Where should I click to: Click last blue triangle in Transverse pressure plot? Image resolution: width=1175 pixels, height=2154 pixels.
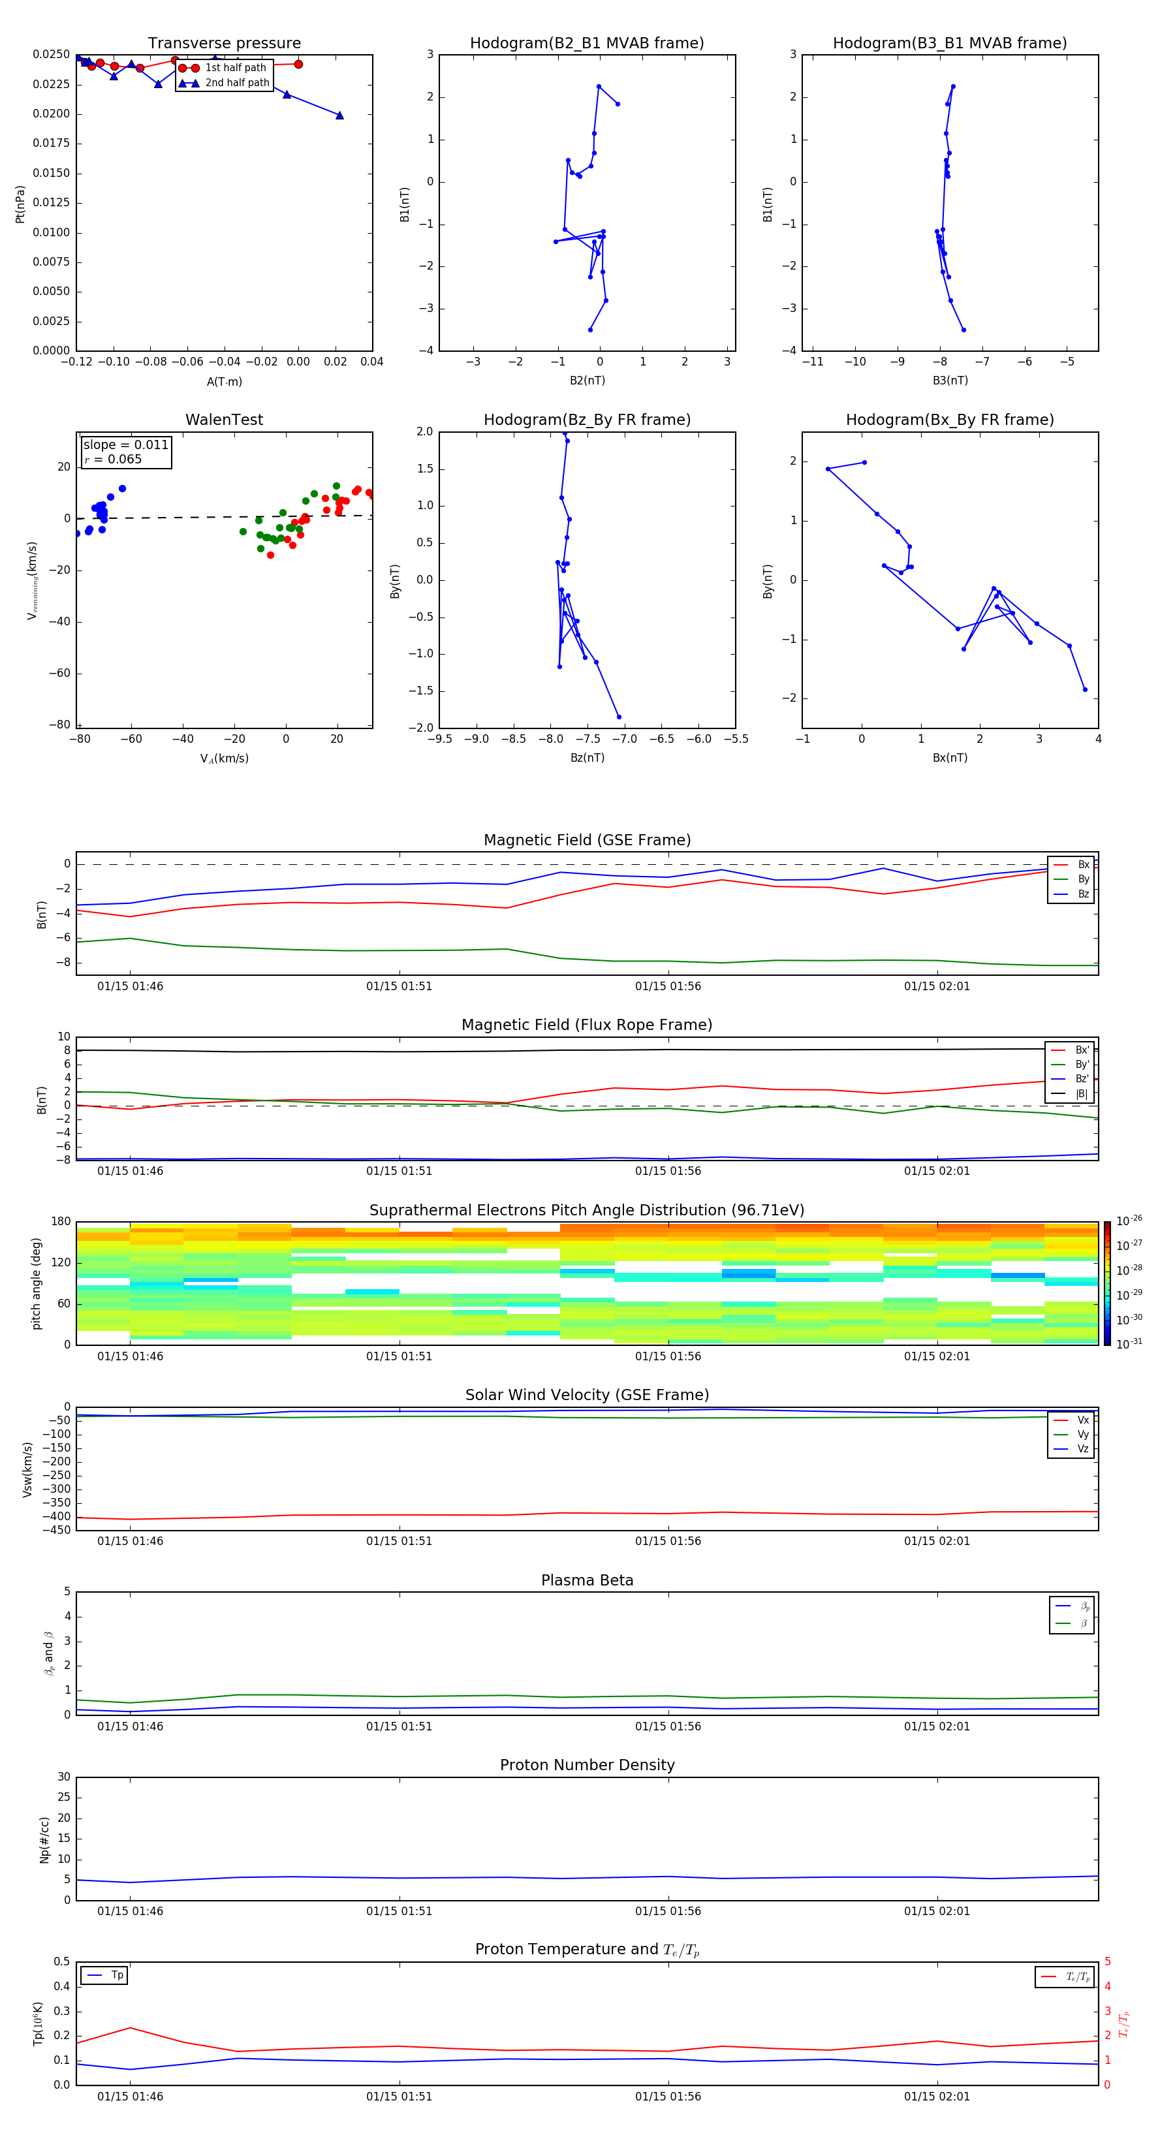pyautogui.click(x=339, y=116)
